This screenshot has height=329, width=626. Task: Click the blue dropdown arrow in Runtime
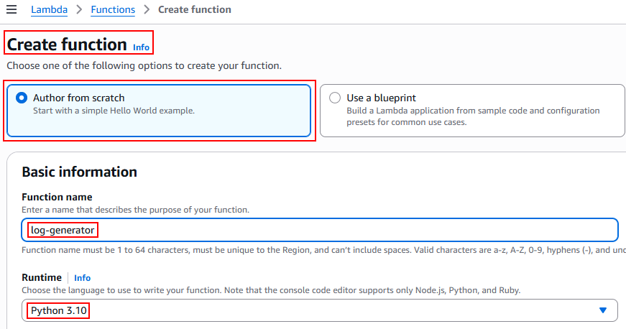point(603,310)
